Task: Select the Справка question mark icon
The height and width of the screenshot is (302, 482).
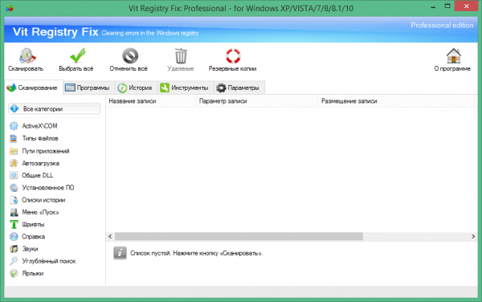Action: coord(14,237)
